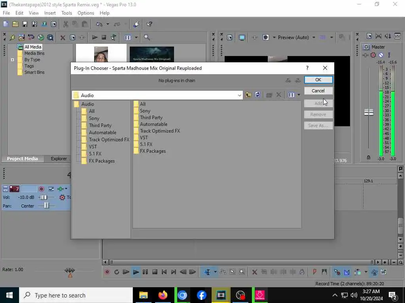Toggle the Master mute icon in mixer
The height and width of the screenshot is (303, 405).
coord(381,55)
